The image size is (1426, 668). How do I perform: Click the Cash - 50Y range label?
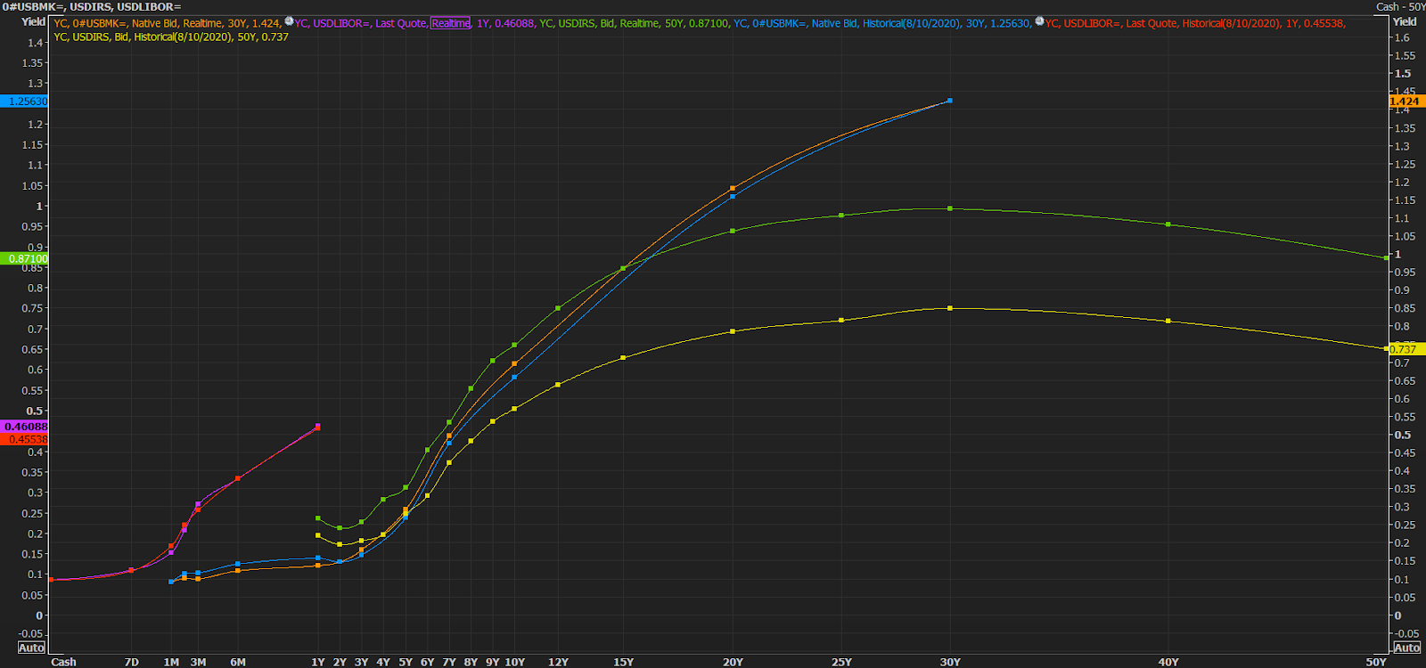coord(1400,7)
